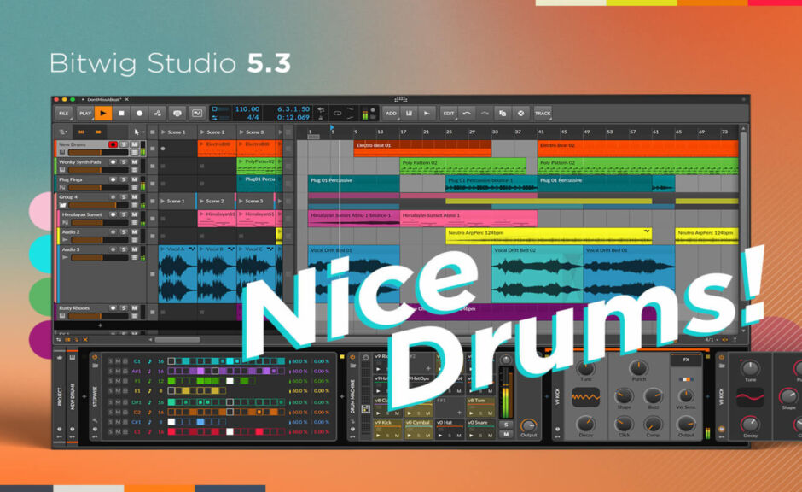This screenshot has width=802, height=492.
Task: Click the Record icon in the transport
Action: (x=141, y=112)
